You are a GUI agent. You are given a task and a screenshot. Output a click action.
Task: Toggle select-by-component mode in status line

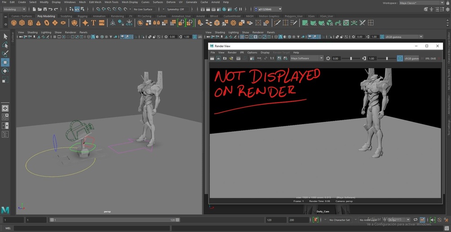click(82, 9)
